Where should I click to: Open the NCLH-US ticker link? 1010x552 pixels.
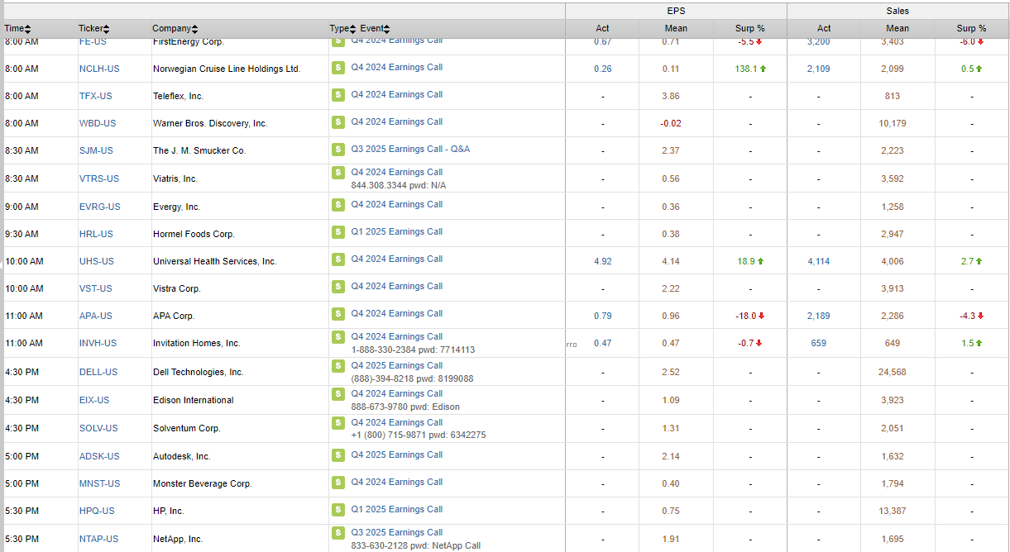(x=99, y=69)
